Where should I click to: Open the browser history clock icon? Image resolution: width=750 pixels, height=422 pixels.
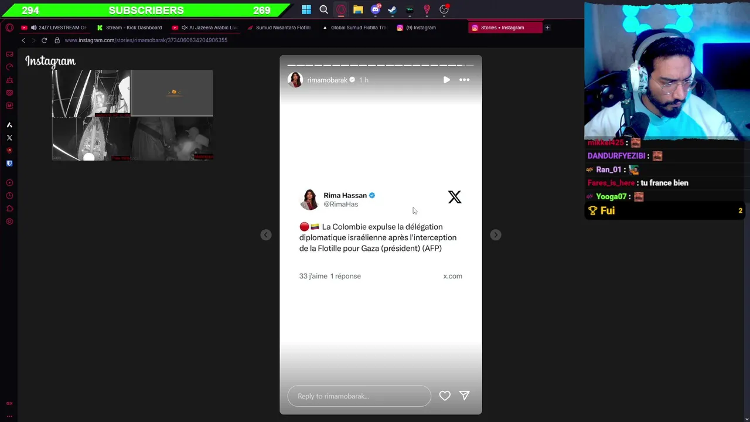[9, 196]
